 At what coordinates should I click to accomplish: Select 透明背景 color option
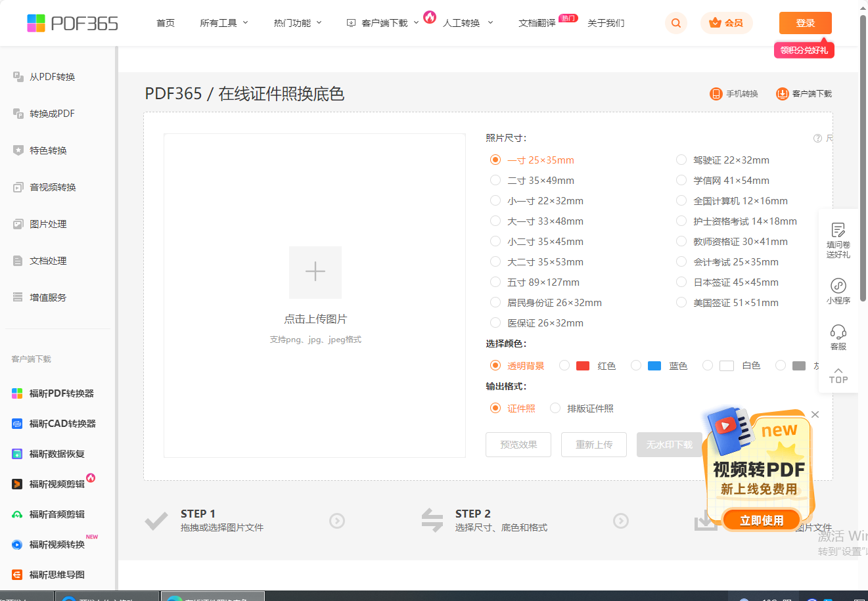click(x=495, y=365)
